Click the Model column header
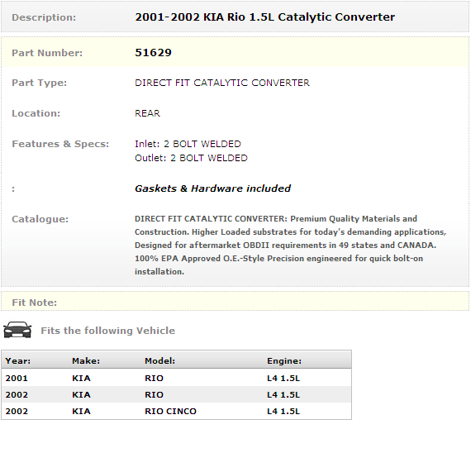The image size is (471, 453). click(x=159, y=360)
